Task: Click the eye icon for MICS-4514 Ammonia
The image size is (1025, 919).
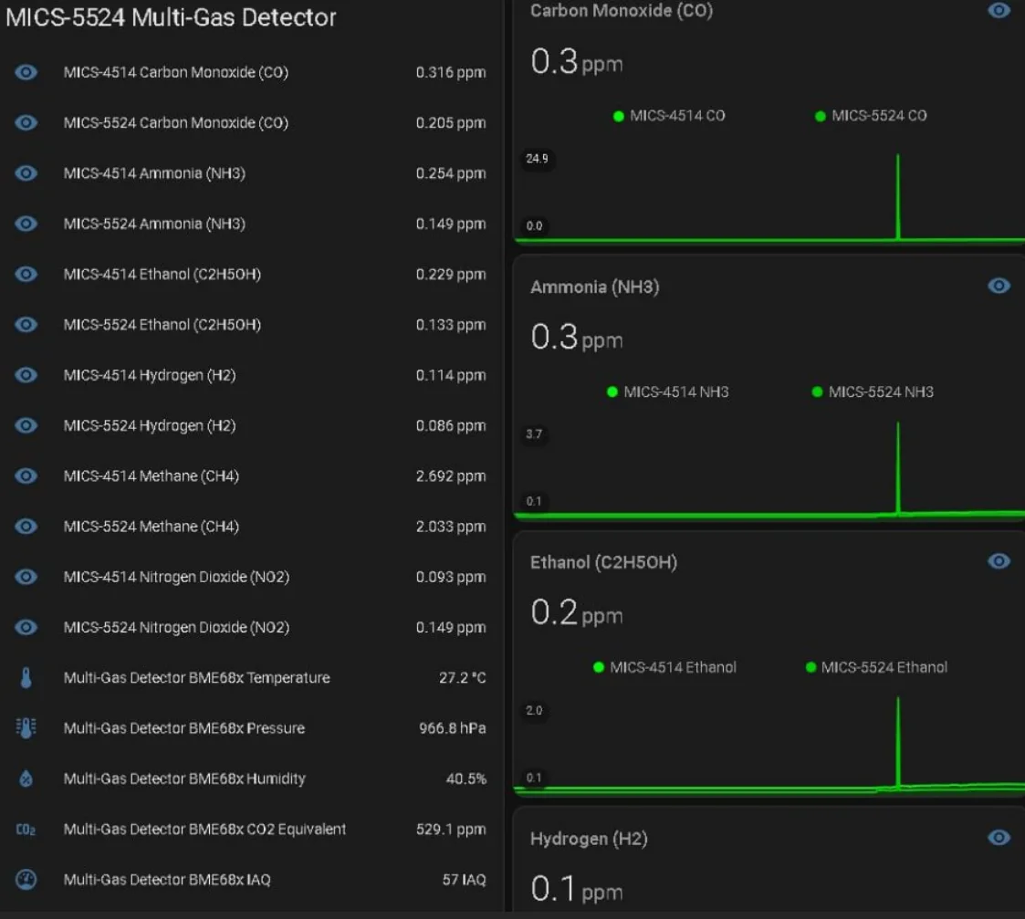Action: point(26,172)
